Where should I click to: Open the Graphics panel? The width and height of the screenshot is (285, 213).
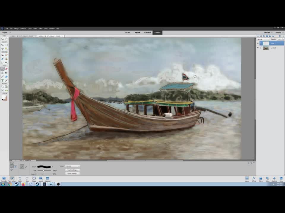point(274,179)
